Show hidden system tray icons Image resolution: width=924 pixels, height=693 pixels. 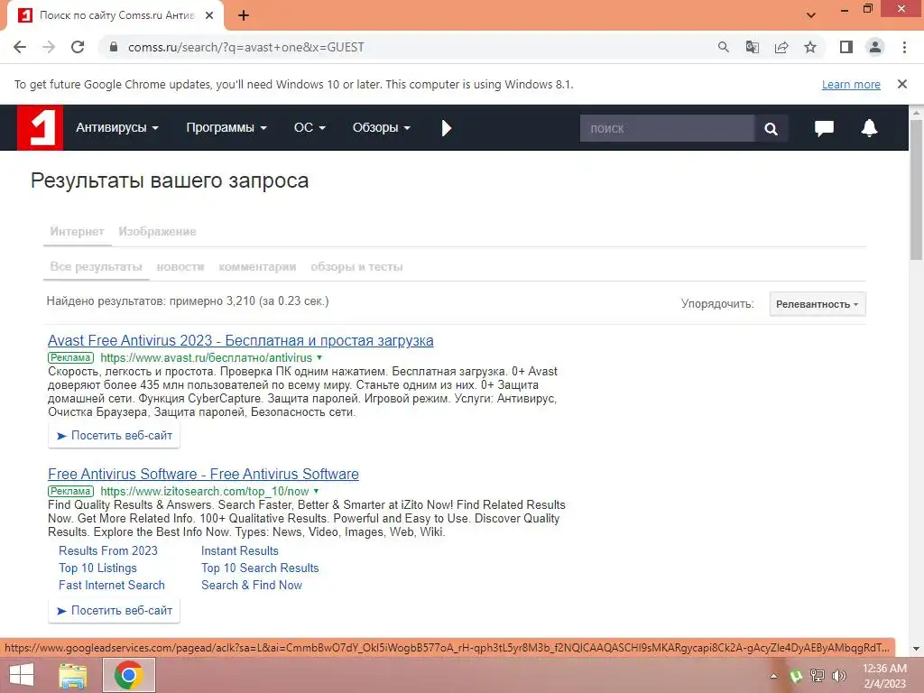(773, 676)
